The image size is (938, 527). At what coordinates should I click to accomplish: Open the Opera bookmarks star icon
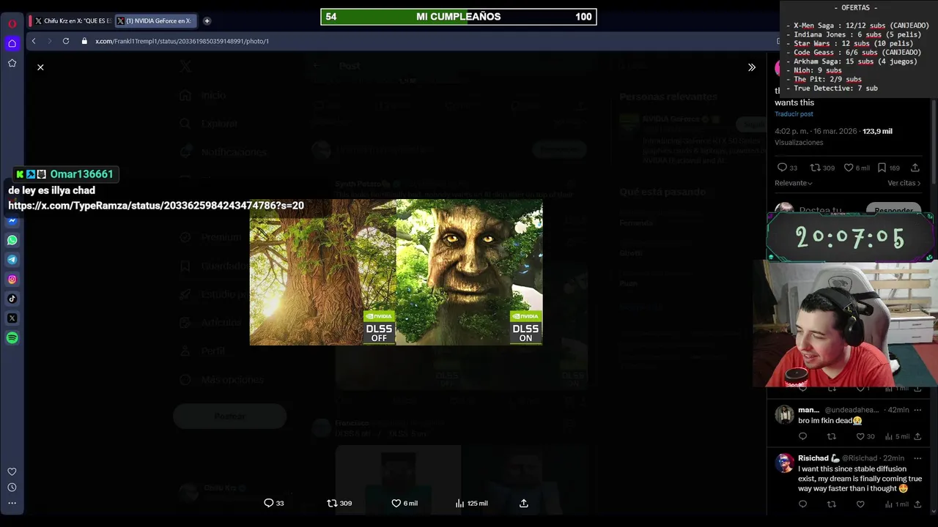(12, 64)
